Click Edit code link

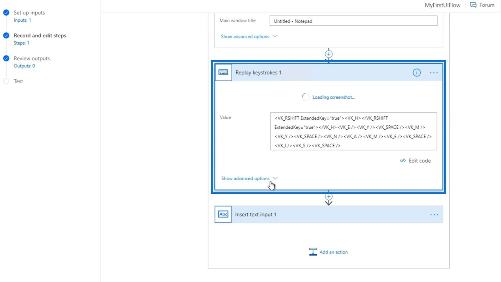420,160
